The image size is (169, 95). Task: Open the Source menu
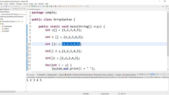[6, 4]
